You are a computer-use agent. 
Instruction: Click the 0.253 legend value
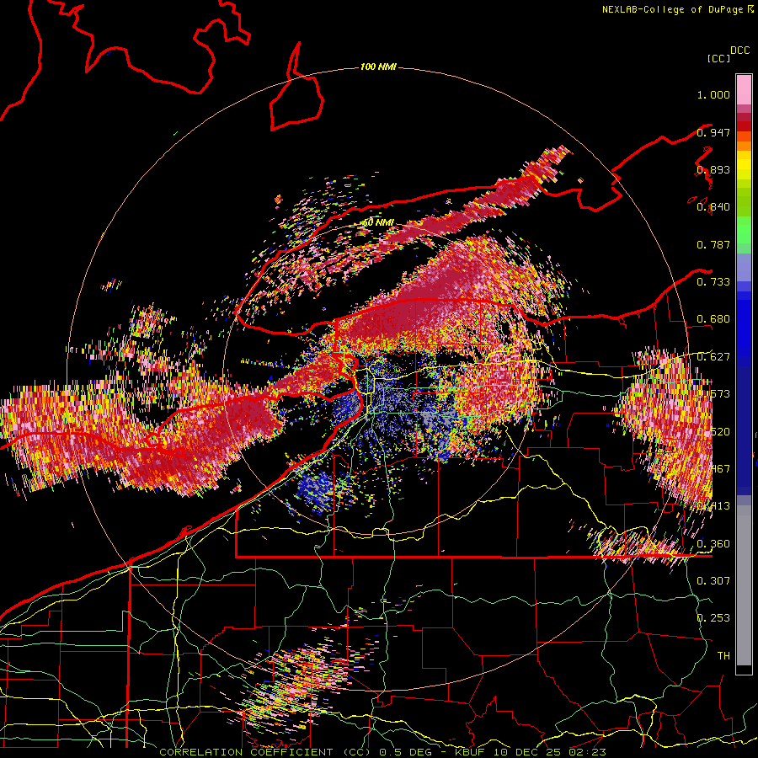pyautogui.click(x=713, y=618)
